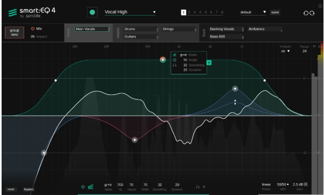Click the green plus button beside band popup
This screenshot has width=324, height=195.
(x=209, y=63)
